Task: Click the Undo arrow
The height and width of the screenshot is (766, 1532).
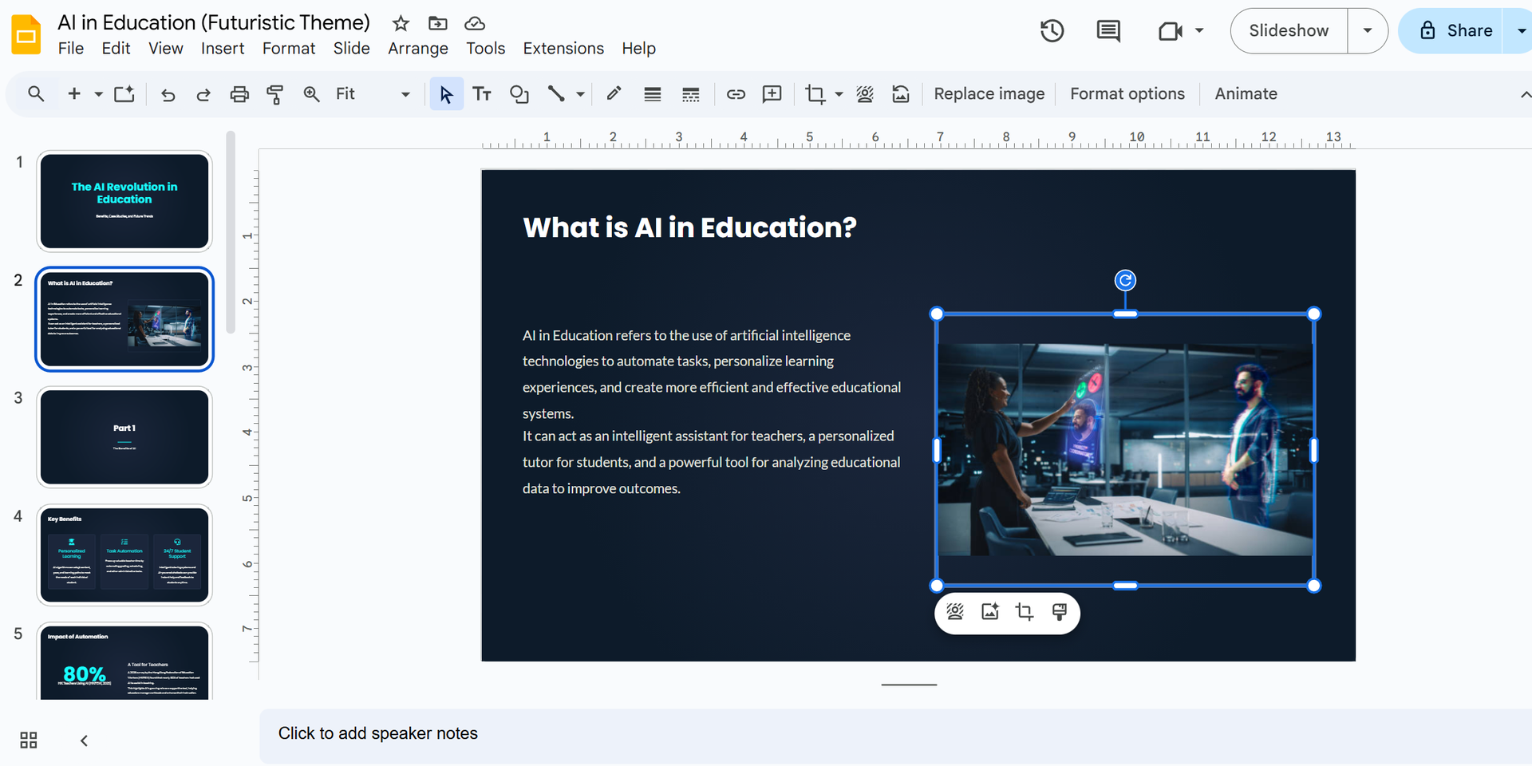Action: (168, 94)
